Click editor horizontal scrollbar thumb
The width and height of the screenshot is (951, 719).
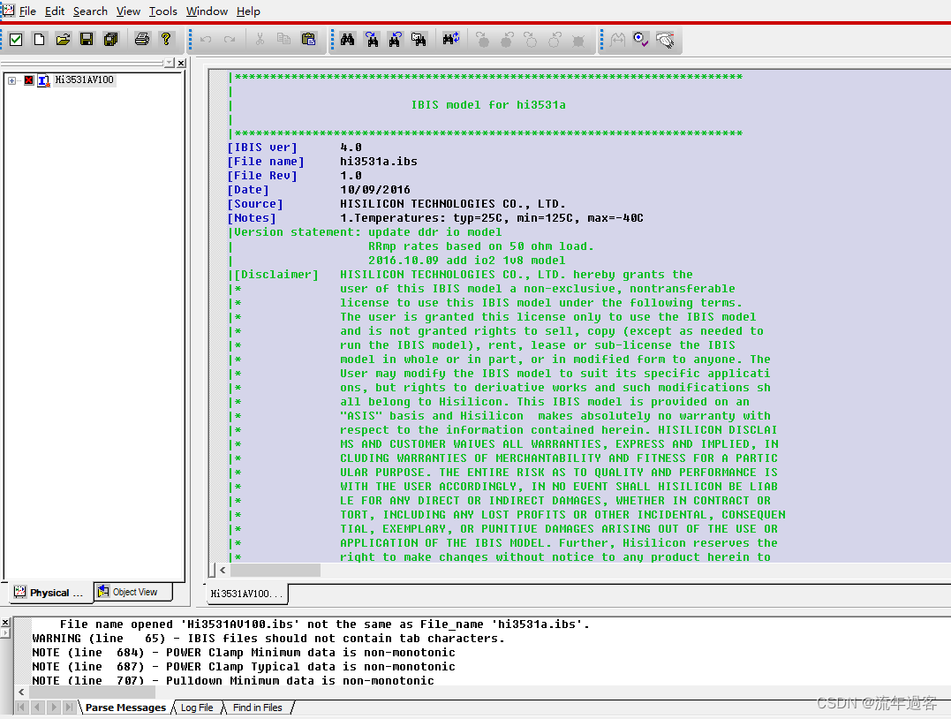[x=275, y=571]
